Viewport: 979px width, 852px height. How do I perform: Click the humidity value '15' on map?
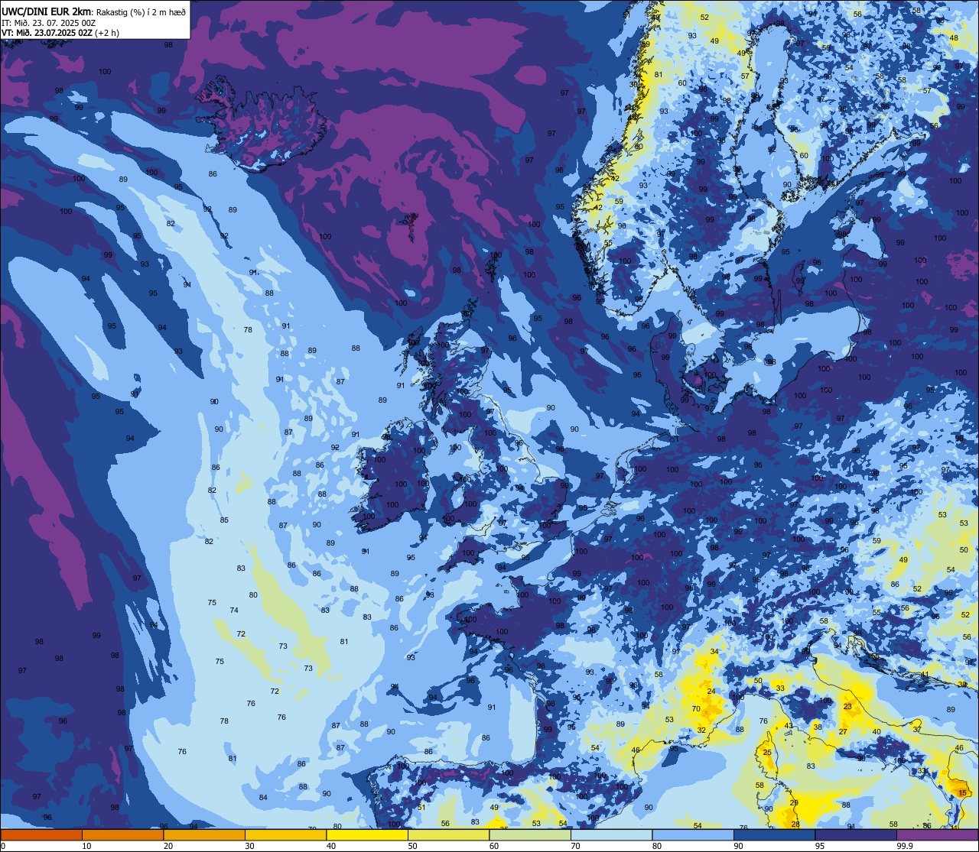pyautogui.click(x=962, y=794)
